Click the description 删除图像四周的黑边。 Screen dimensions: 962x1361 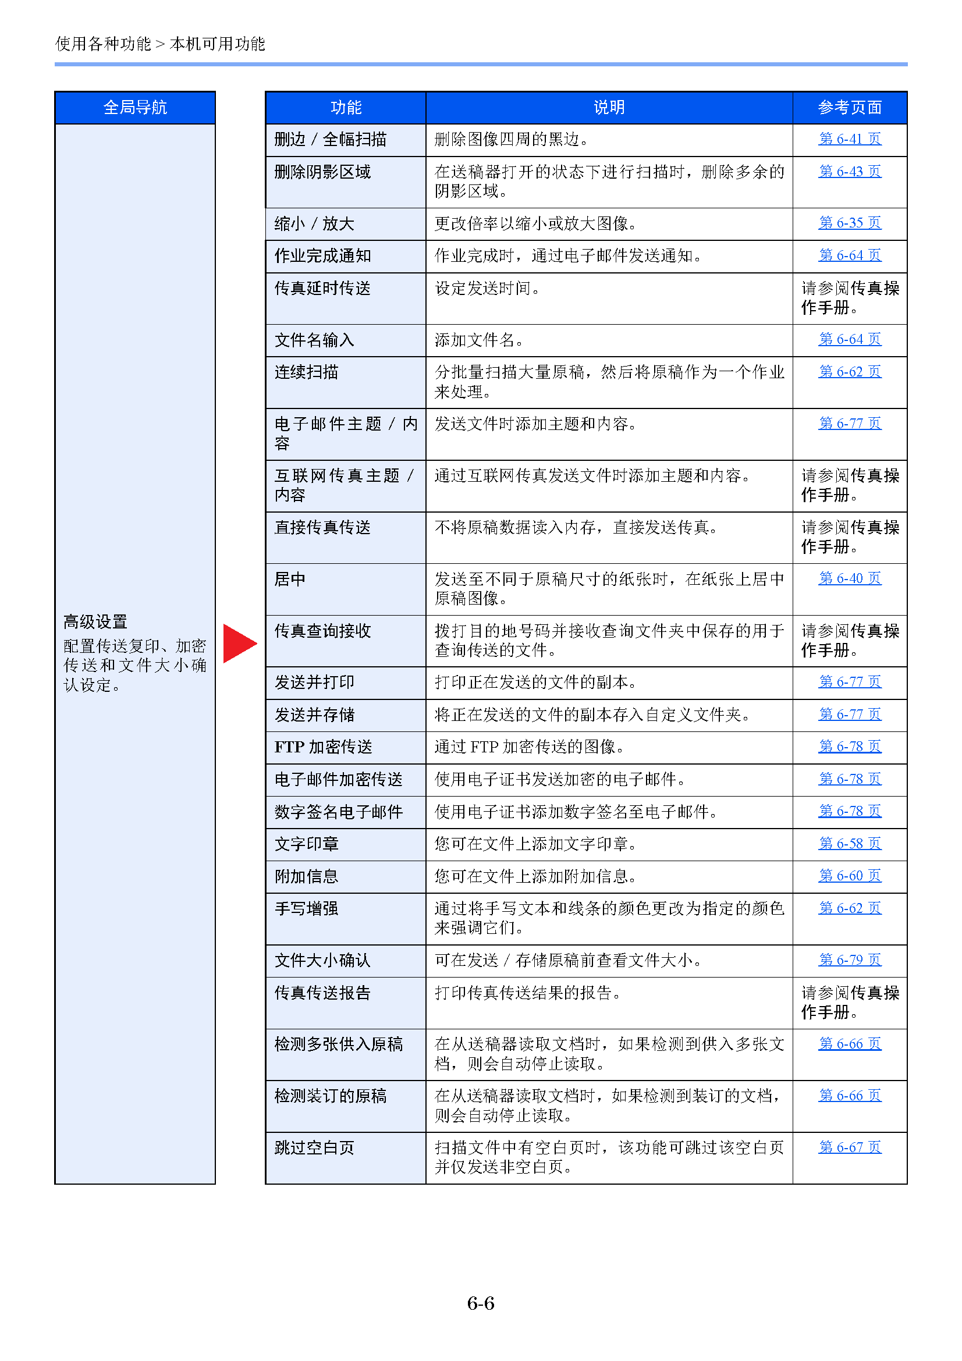click(513, 139)
